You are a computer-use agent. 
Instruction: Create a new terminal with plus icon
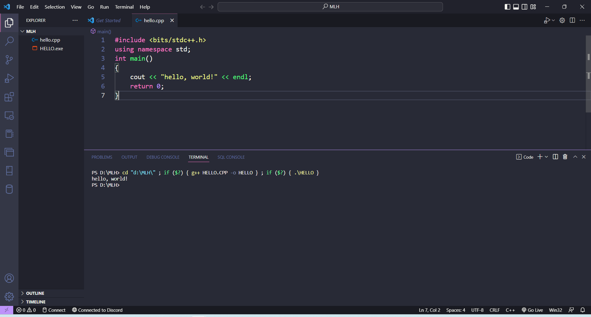tap(540, 157)
